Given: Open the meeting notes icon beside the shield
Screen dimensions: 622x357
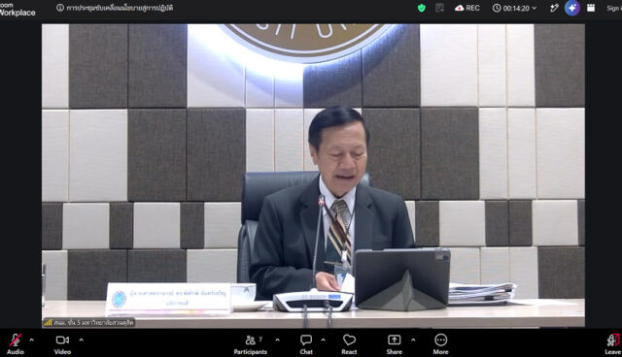Looking at the screenshot, I should point(439,8).
